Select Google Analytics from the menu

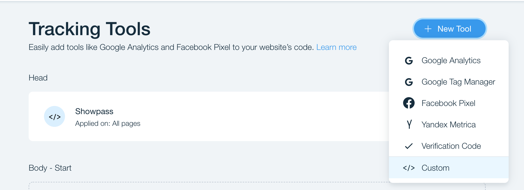(x=449, y=61)
